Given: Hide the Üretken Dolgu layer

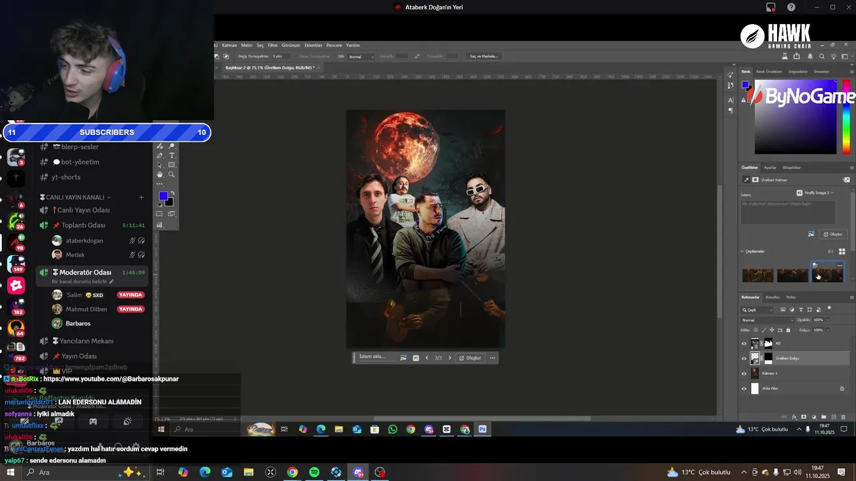Looking at the screenshot, I should pos(744,358).
